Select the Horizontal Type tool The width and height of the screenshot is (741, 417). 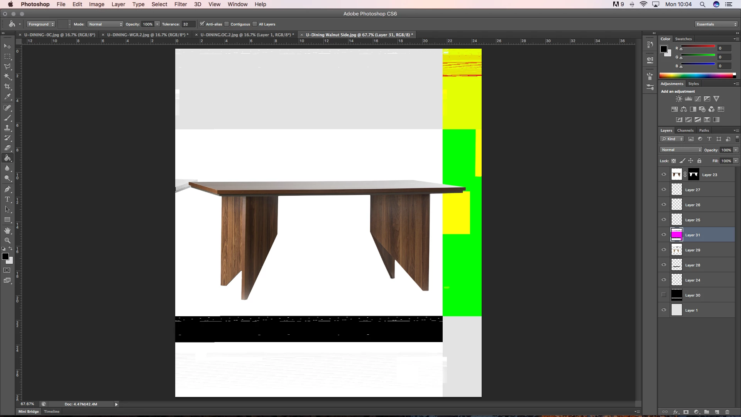pos(7,199)
